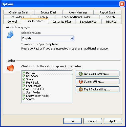The height and width of the screenshot is (127, 126).
Task: Uncheck the Review toolbar checkbox
Action: tap(24, 73)
